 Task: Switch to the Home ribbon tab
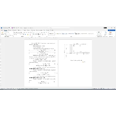click(6, 30)
